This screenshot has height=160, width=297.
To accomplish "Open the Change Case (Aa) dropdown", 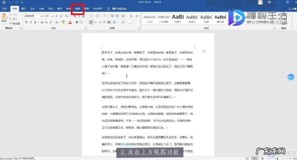I will point(68,16).
